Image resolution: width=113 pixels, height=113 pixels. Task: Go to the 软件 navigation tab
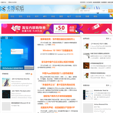tap(37, 16)
